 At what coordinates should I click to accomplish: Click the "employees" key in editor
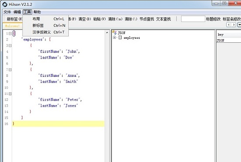[x=33, y=39]
